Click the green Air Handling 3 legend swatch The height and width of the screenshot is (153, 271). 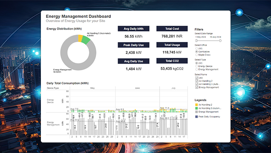tap(196, 108)
